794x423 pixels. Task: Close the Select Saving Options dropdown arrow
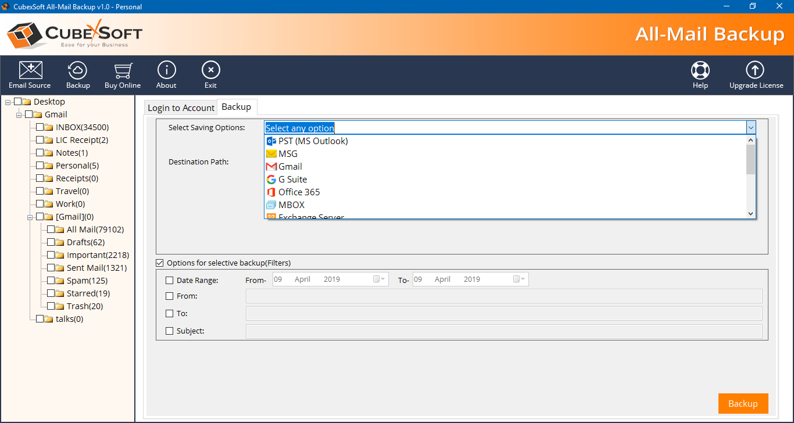(751, 128)
